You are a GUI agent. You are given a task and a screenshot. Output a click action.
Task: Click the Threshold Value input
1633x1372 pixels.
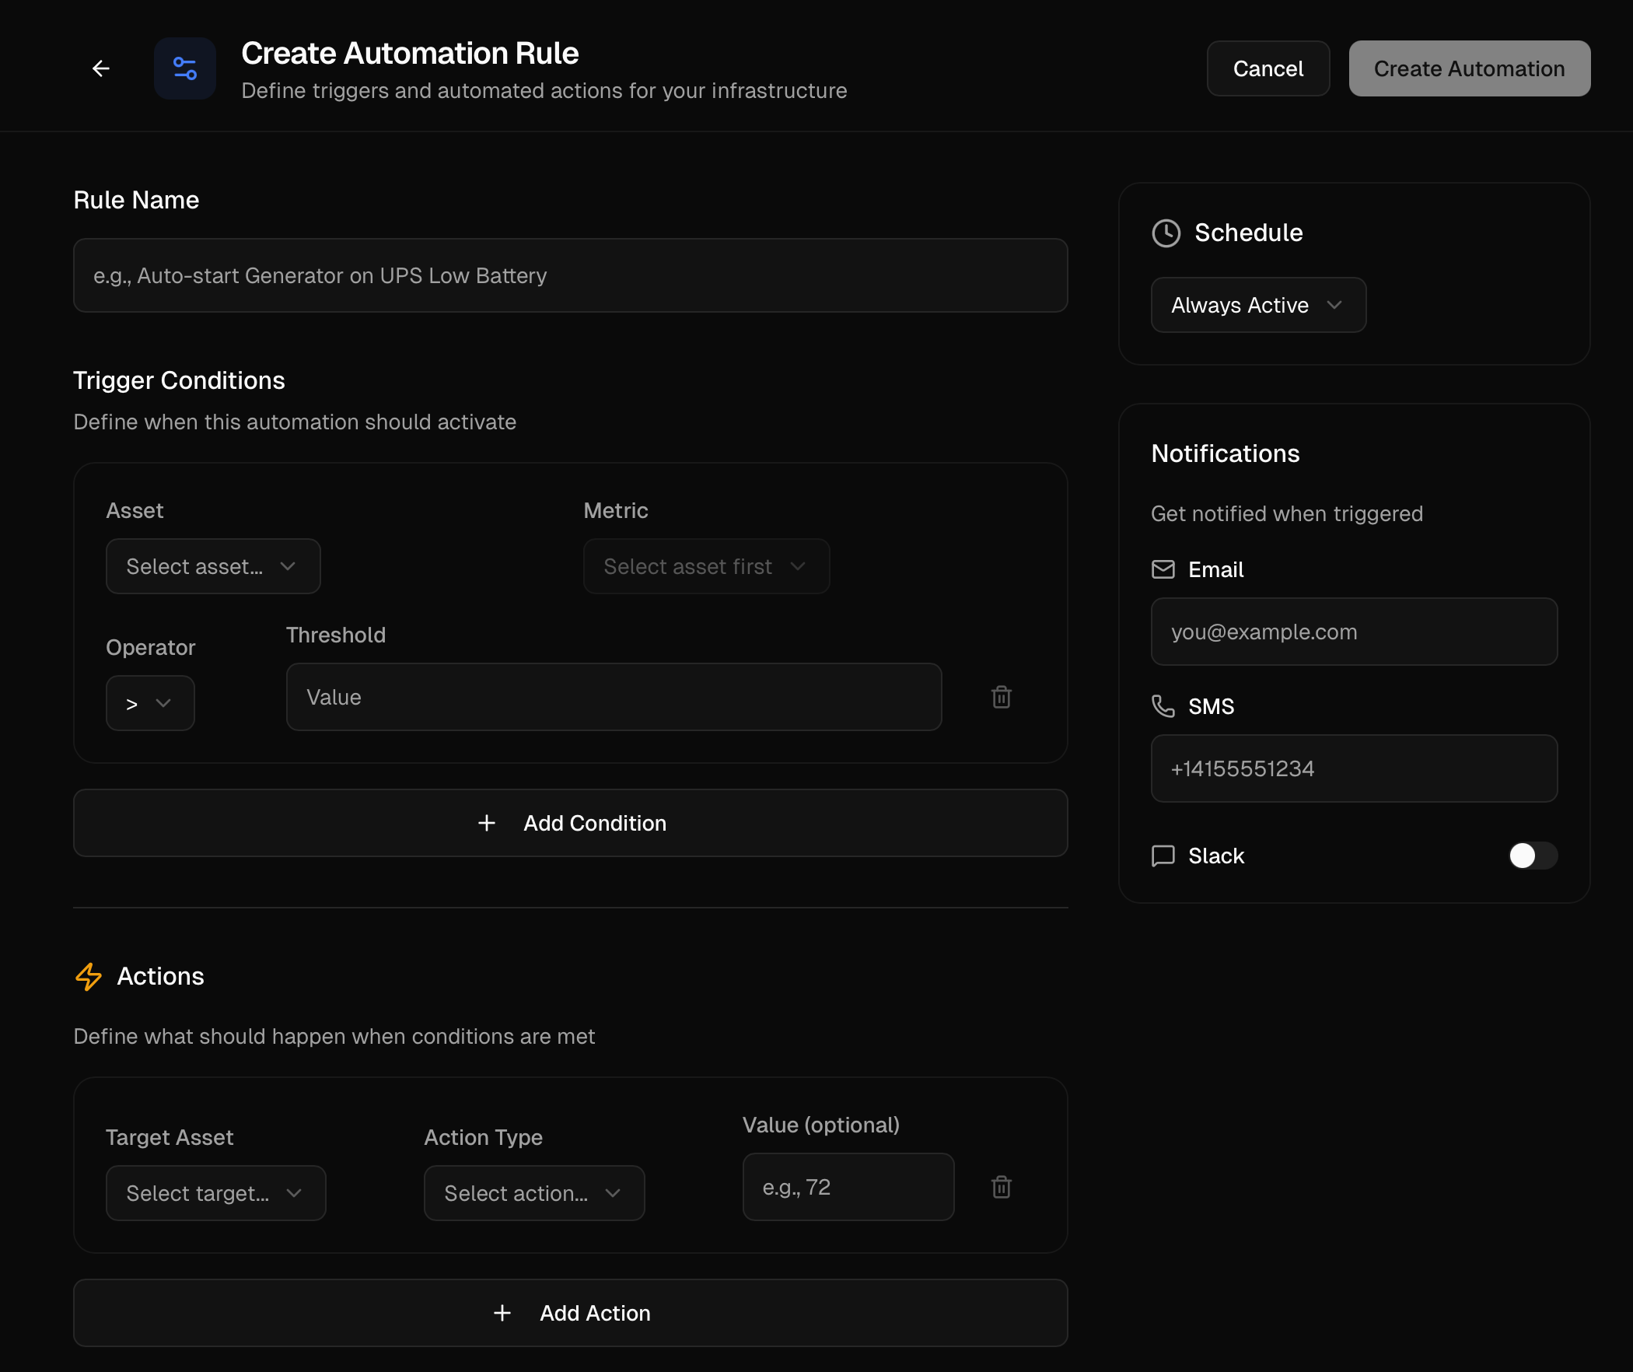point(614,697)
